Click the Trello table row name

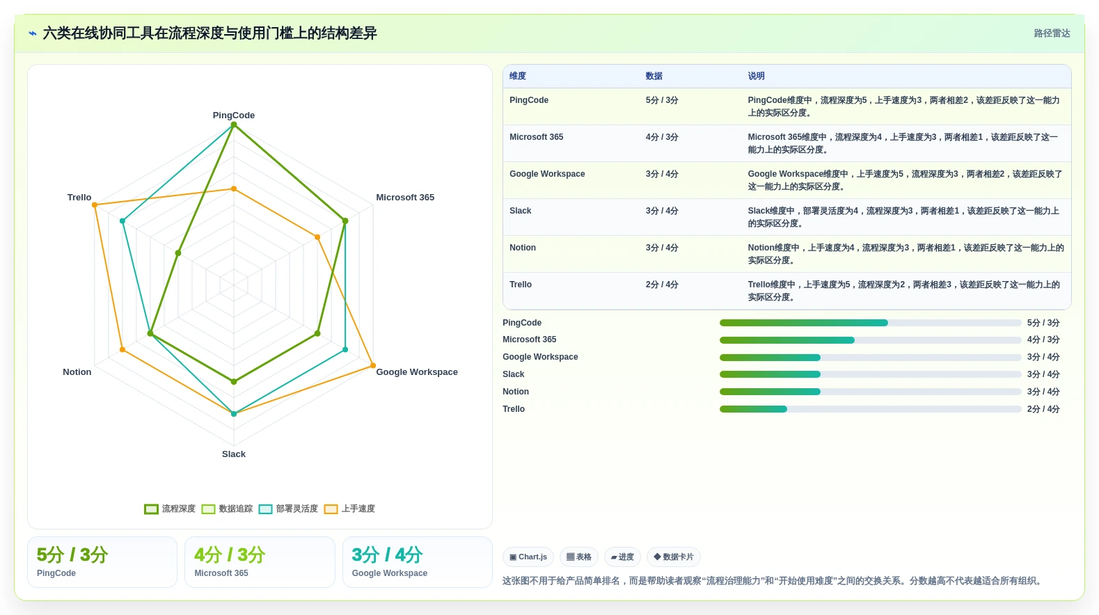(521, 285)
